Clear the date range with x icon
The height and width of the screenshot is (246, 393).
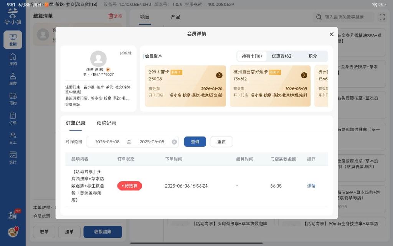click(x=174, y=142)
